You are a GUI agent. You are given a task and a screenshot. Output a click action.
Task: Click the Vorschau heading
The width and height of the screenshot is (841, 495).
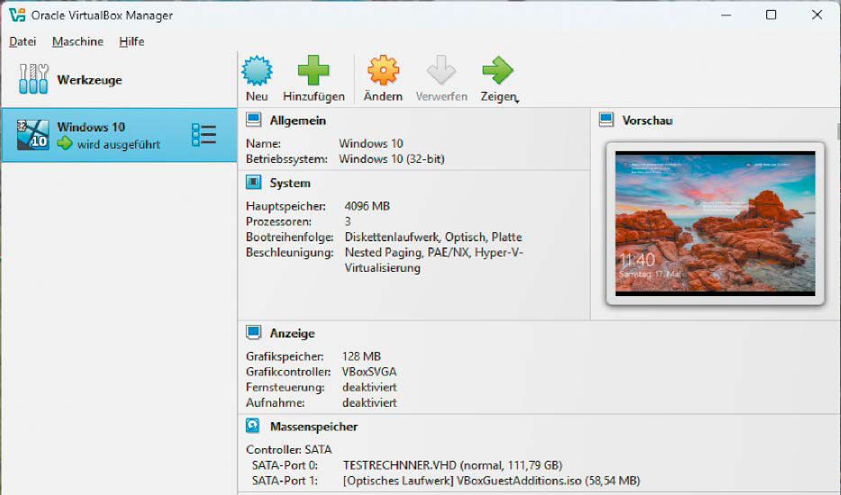click(x=647, y=121)
